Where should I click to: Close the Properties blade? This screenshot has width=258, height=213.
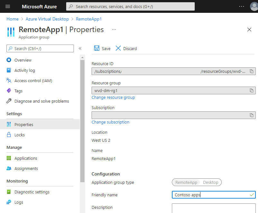click(x=249, y=30)
